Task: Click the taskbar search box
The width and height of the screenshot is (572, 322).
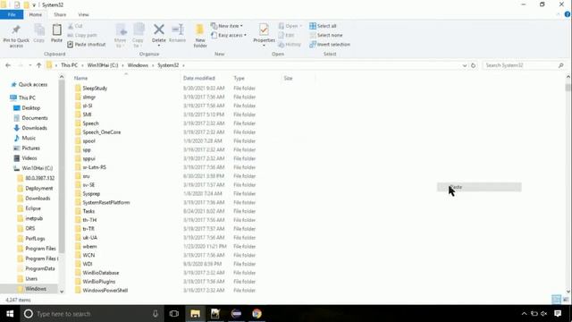Action: tap(92, 314)
